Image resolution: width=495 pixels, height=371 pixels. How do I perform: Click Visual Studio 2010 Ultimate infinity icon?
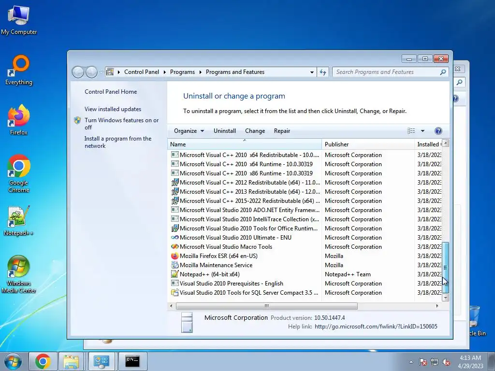click(175, 238)
